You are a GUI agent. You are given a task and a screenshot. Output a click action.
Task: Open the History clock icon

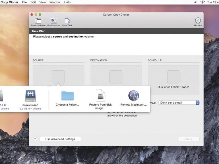[x=198, y=20]
